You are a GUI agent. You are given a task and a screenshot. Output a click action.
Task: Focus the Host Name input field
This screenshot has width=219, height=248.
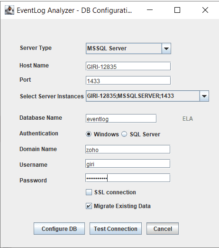coord(128,66)
